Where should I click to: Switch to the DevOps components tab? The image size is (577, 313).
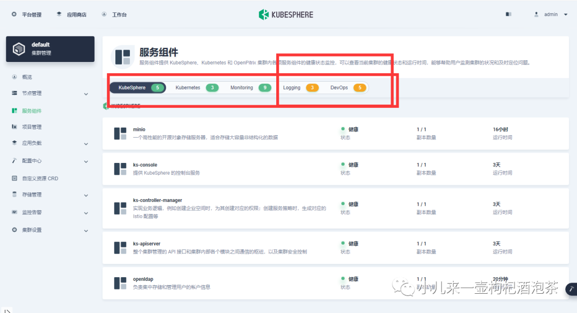[x=348, y=88]
